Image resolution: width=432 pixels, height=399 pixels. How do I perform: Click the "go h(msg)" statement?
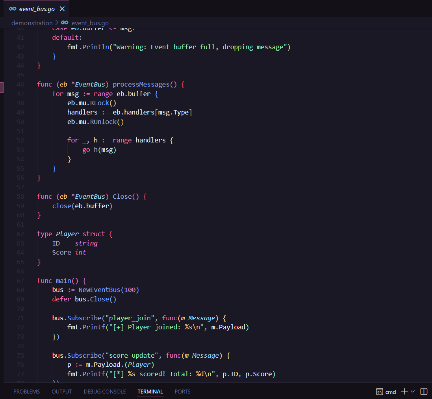[x=99, y=150]
